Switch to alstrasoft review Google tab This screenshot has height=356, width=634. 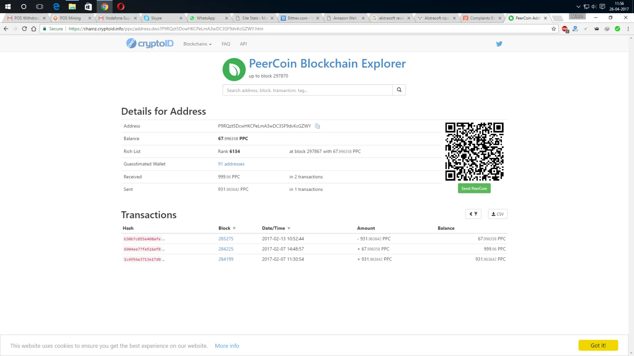point(390,18)
